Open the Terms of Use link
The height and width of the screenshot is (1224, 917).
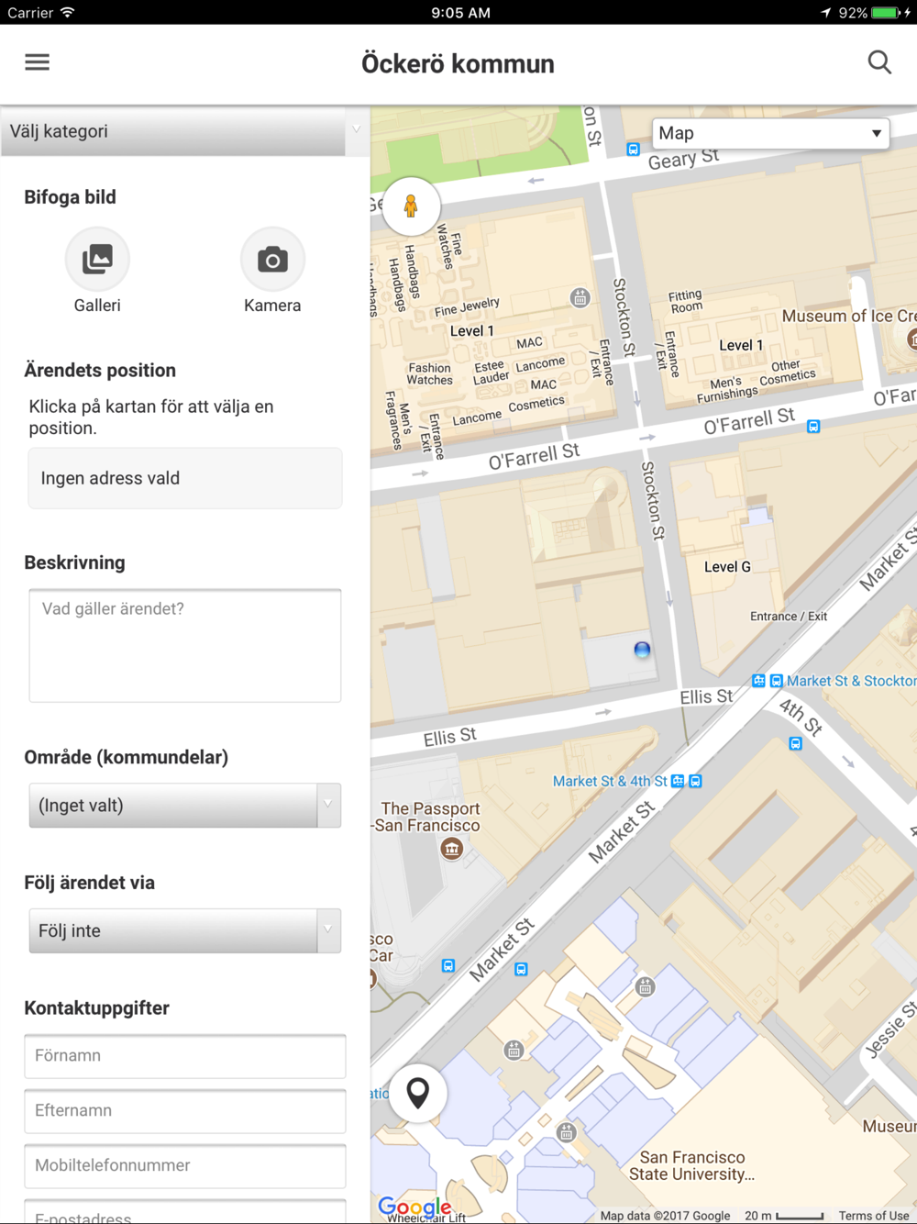(874, 1216)
